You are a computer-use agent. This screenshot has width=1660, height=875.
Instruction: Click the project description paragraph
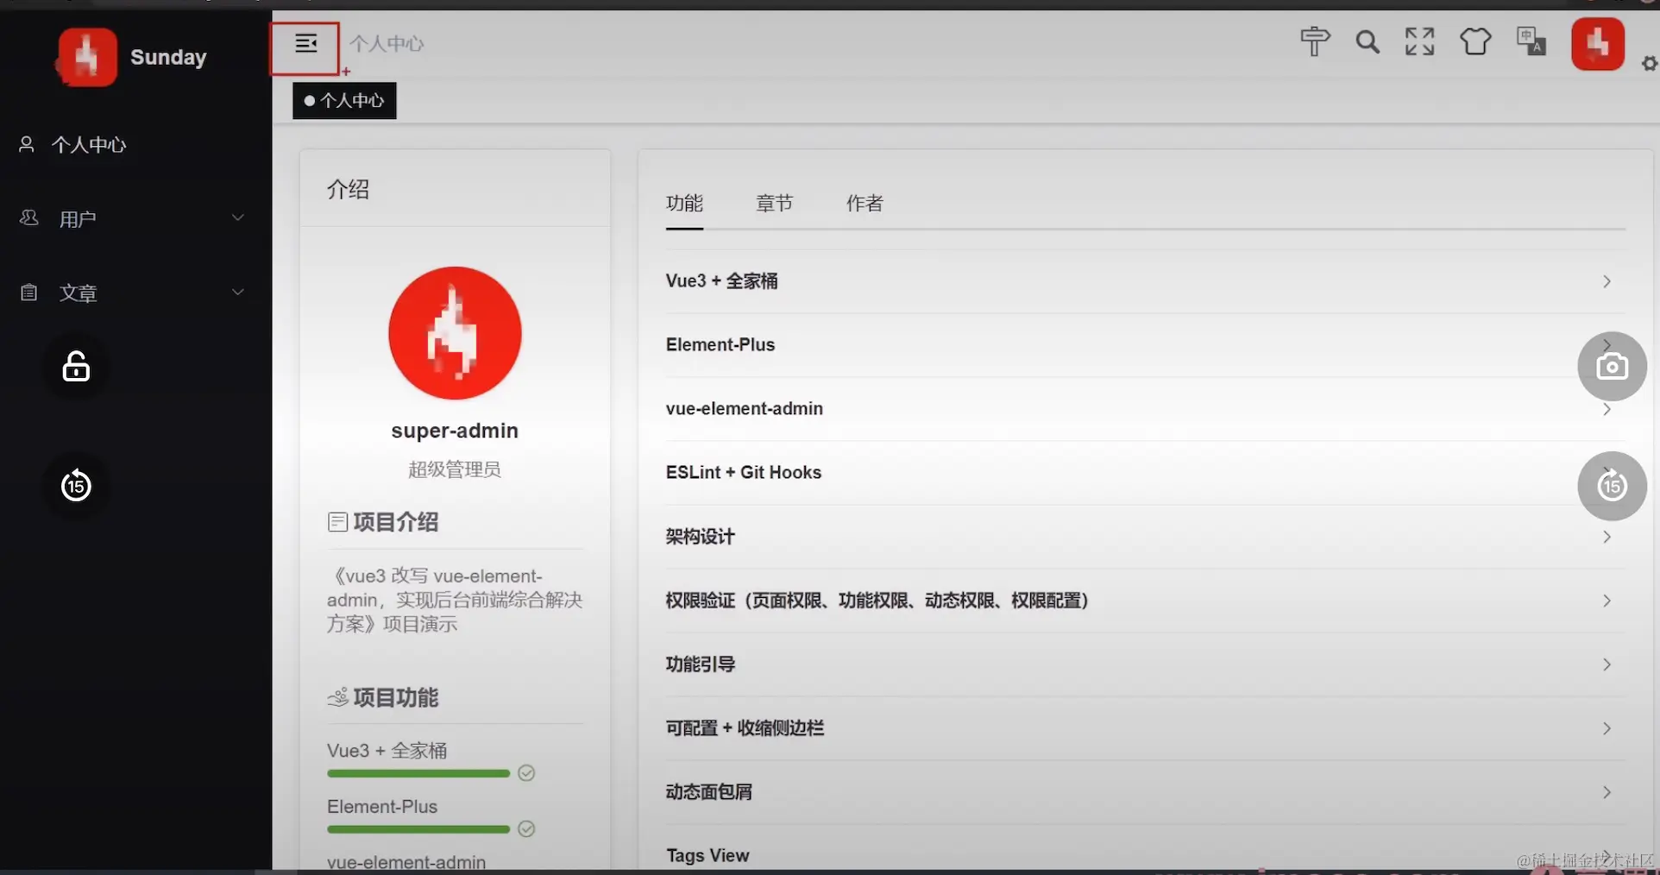tap(455, 600)
